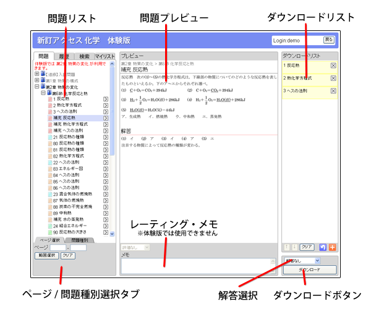This screenshot has width=371, height=309.
Task: Select the 問題種別 tab
Action: click(80, 240)
